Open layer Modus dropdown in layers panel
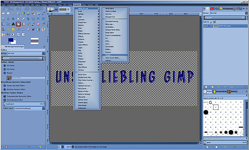 pos(229,13)
